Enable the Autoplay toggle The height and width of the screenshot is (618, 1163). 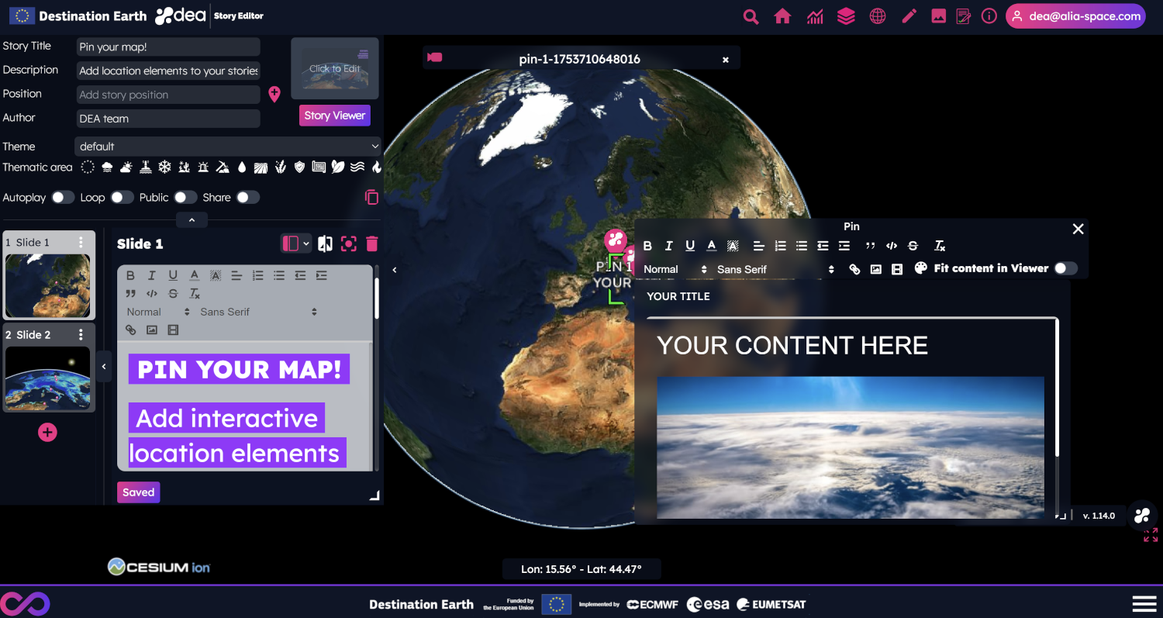click(x=63, y=198)
